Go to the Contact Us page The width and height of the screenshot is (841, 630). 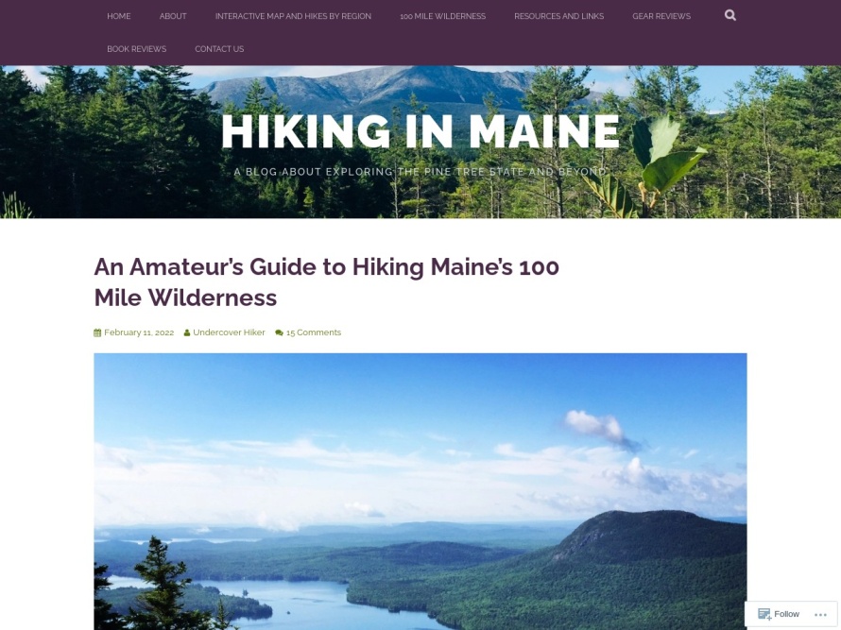point(219,49)
